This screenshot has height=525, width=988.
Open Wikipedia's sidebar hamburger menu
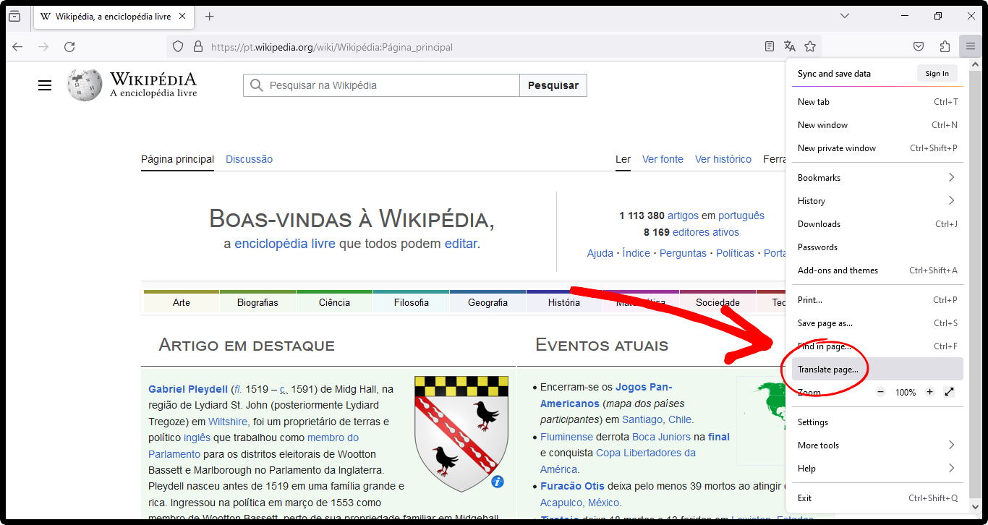[x=45, y=85]
